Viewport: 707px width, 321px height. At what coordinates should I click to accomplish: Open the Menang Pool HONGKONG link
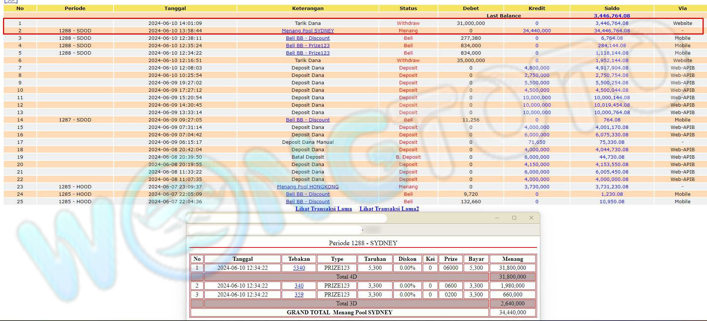[308, 187]
